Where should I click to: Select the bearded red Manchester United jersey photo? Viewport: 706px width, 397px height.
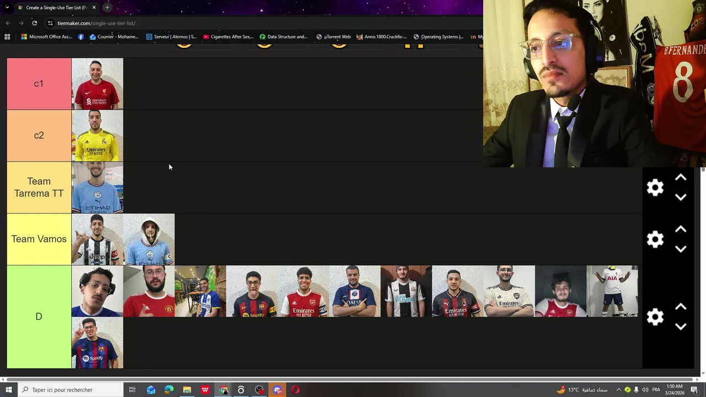pos(149,291)
